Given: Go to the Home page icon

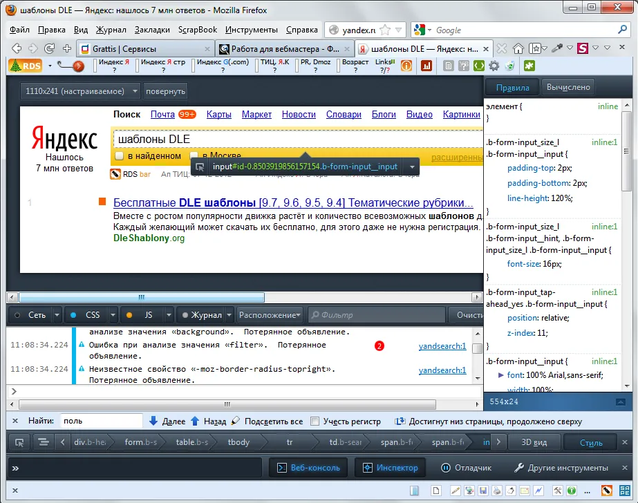Looking at the screenshot, I should 518,49.
